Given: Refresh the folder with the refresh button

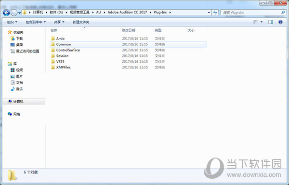Looking at the screenshot, I should pos(215,13).
